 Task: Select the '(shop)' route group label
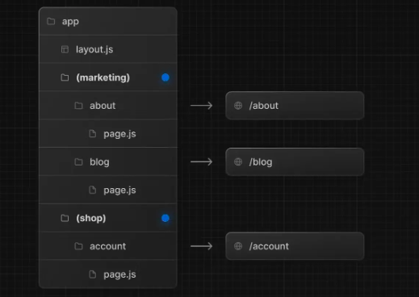91,218
